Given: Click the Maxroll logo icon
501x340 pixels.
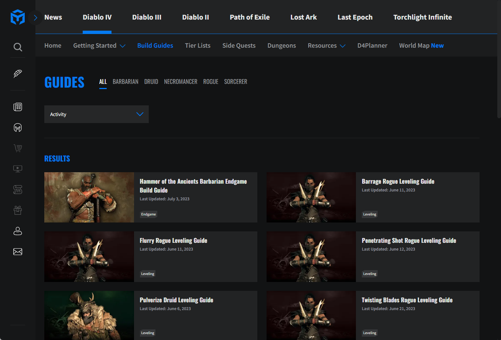Looking at the screenshot, I should (x=18, y=17).
